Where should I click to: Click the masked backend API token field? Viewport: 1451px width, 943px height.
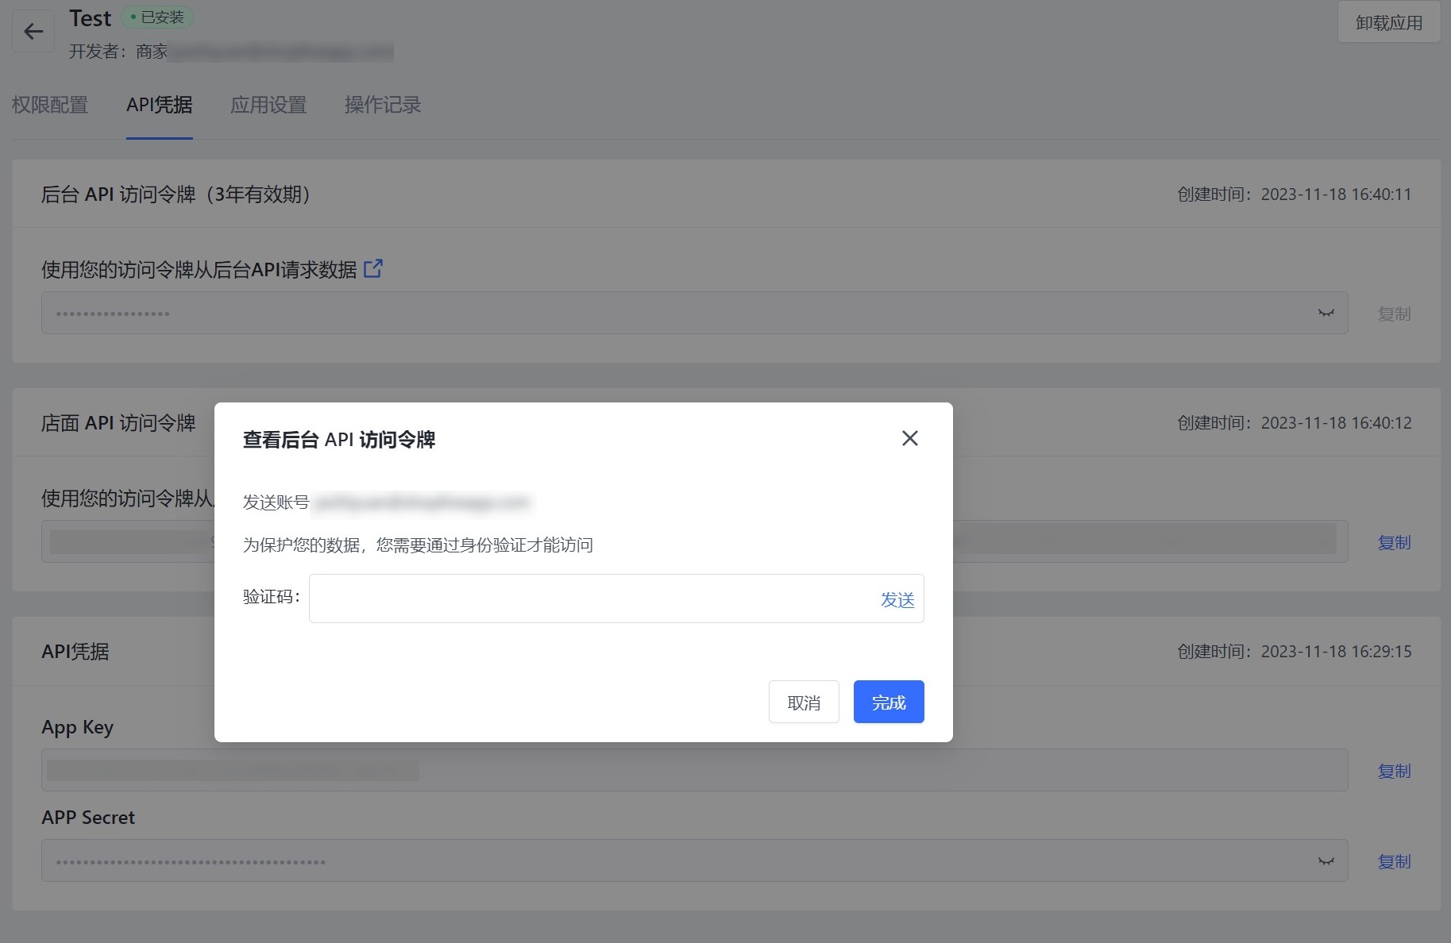tap(695, 313)
